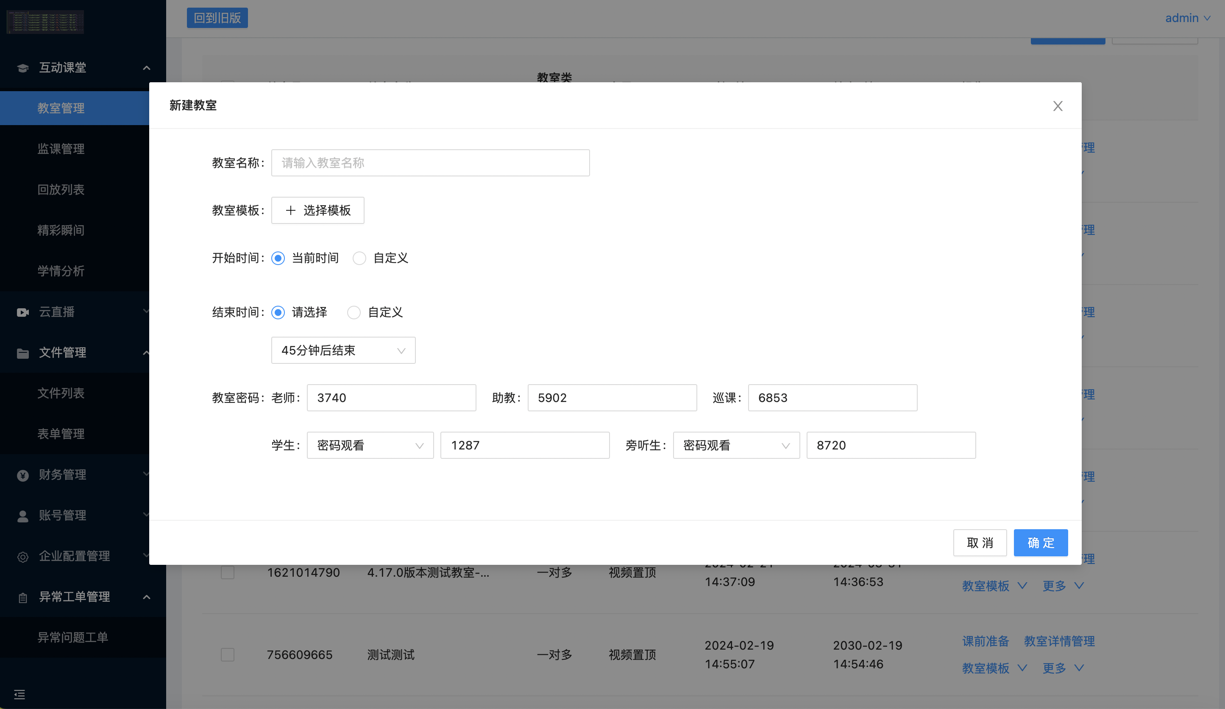Open 更多 dropdown for room 1621014790
1225x709 pixels.
pyautogui.click(x=1063, y=586)
